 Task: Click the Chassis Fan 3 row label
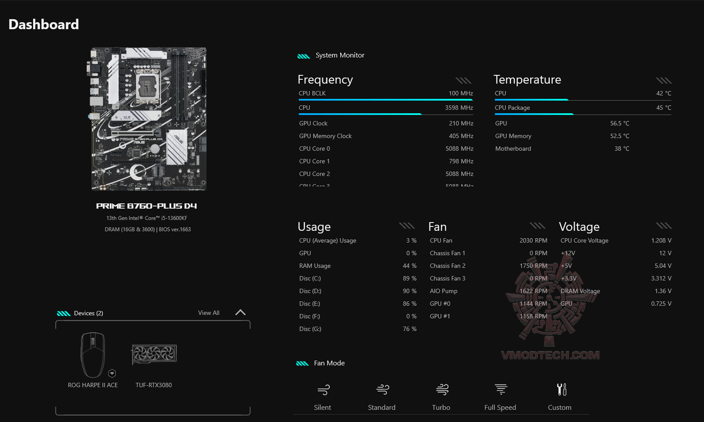[447, 278]
